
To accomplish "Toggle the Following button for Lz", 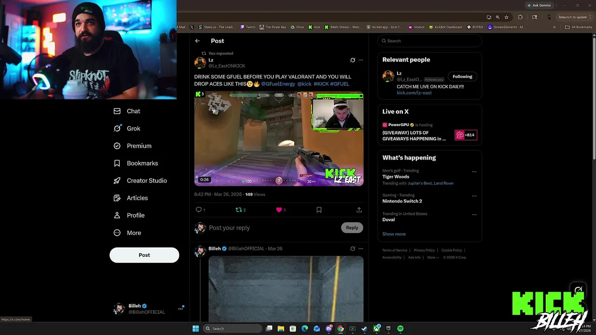I will (x=462, y=76).
